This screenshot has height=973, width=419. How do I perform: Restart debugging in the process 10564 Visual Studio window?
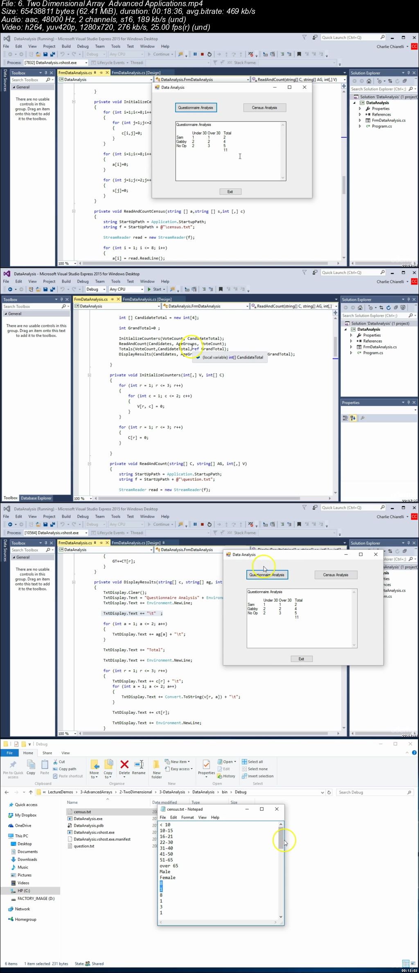[x=209, y=524]
